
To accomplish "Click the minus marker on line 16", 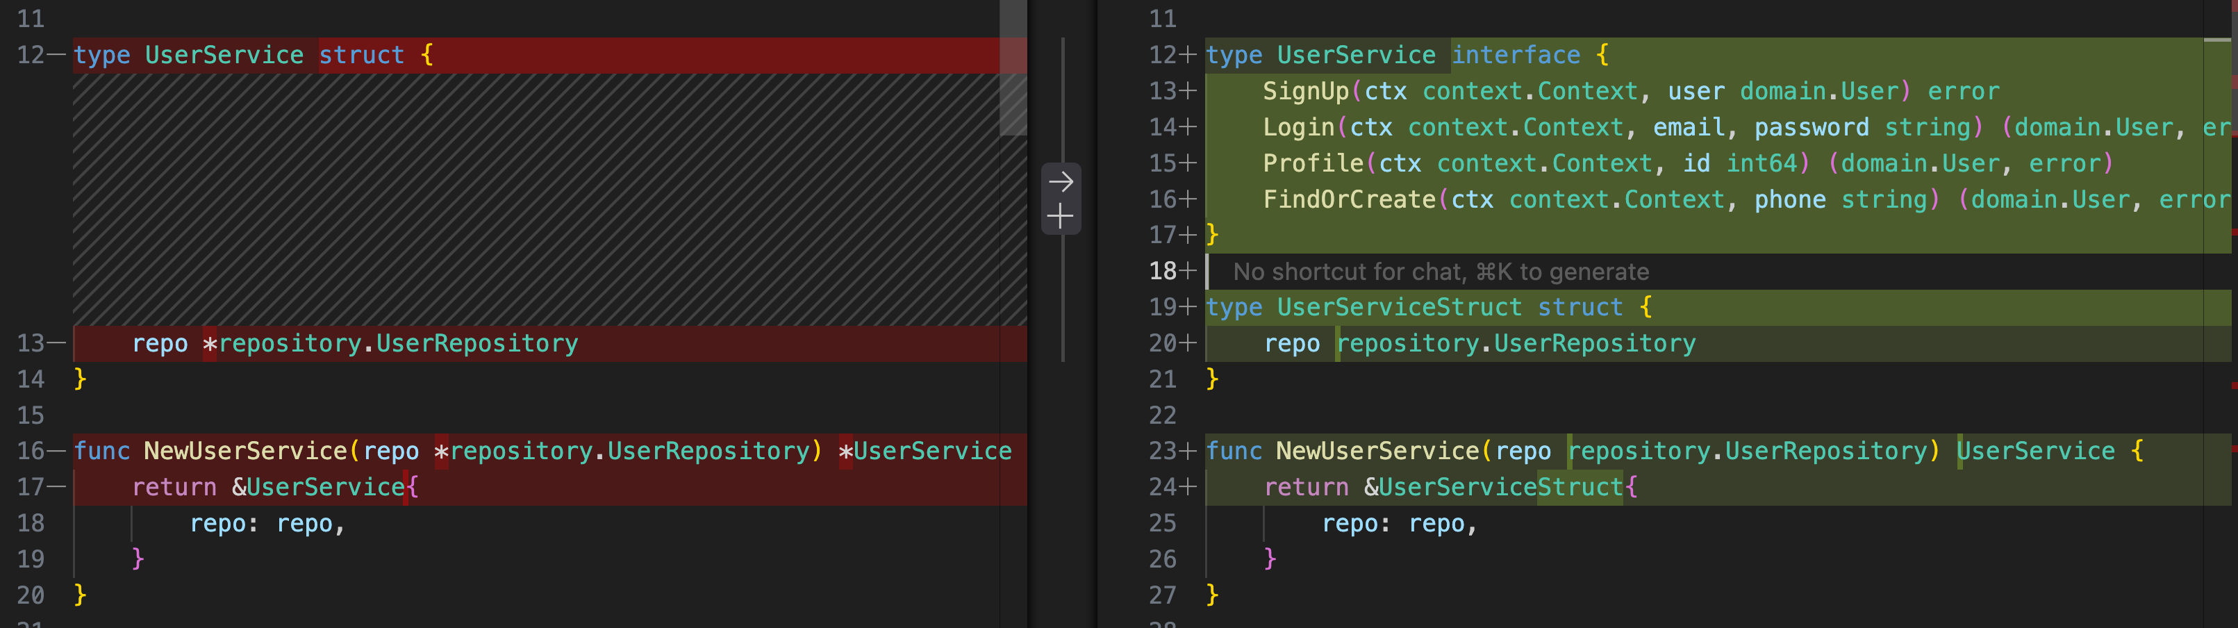I will coord(58,451).
